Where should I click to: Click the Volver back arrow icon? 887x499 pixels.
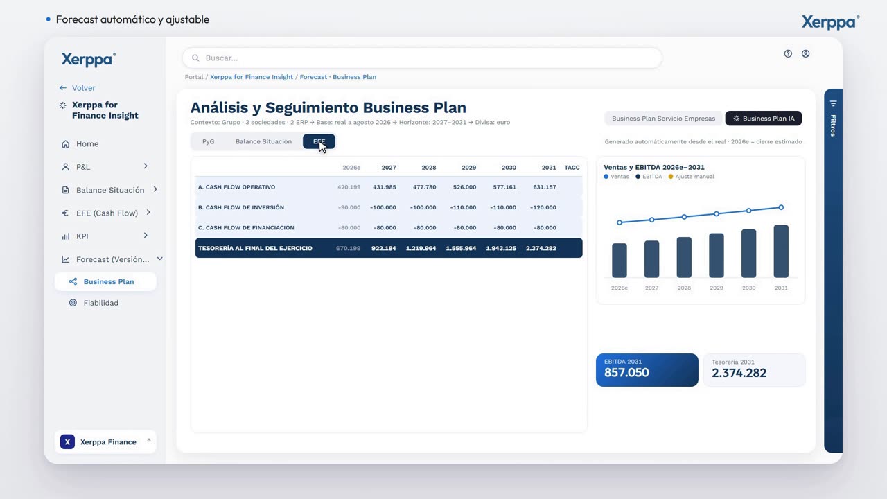(x=63, y=88)
